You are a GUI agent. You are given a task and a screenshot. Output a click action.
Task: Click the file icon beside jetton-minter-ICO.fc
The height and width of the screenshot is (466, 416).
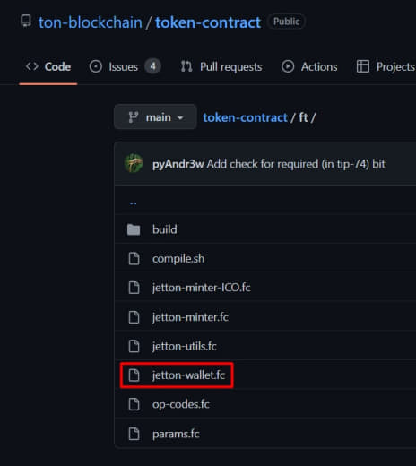tap(134, 288)
